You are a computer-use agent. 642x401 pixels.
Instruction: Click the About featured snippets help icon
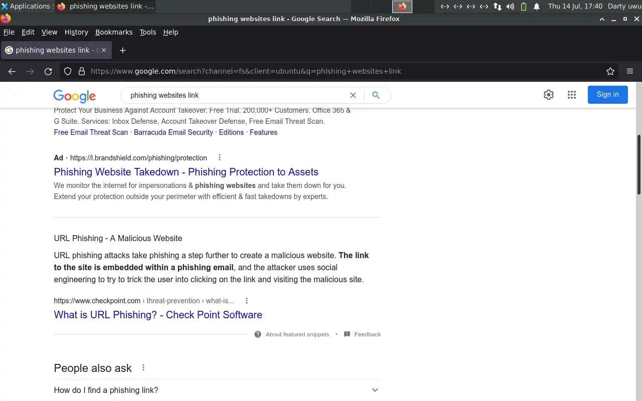(x=258, y=334)
